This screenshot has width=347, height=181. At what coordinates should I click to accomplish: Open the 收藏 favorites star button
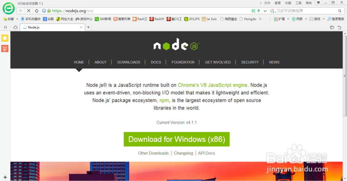8,19
